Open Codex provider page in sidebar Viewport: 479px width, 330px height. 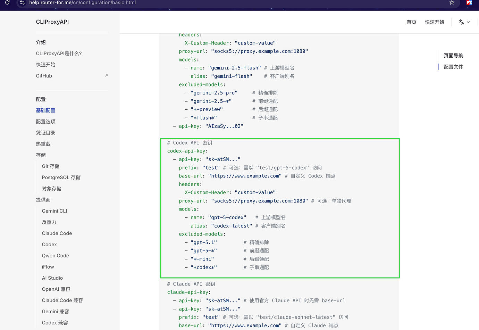click(x=49, y=245)
